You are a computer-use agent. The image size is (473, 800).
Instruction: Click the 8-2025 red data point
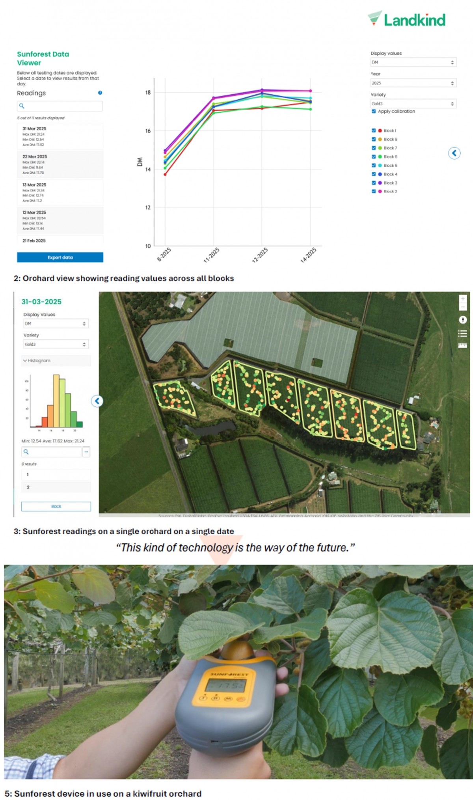[x=165, y=174]
